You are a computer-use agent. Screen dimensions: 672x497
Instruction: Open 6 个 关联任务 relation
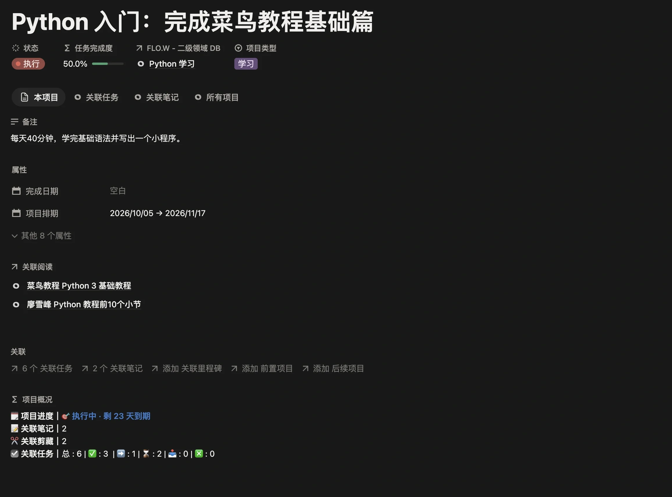42,368
